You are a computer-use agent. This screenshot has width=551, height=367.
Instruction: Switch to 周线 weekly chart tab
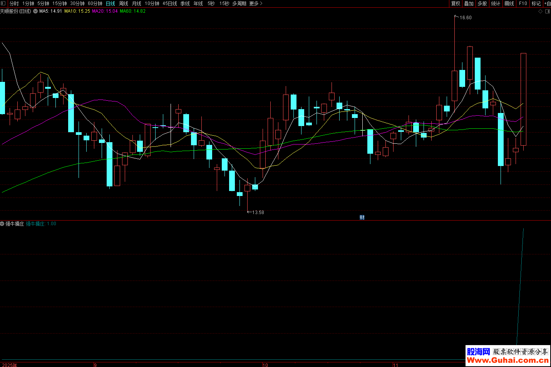(x=124, y=3)
